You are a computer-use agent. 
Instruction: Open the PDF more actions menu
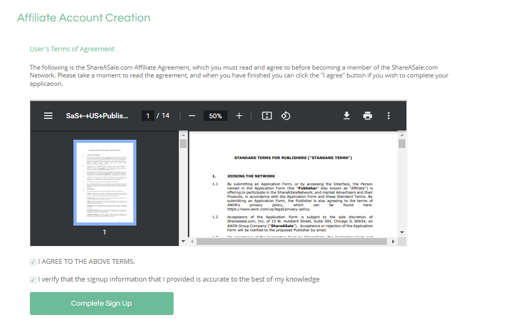pyautogui.click(x=389, y=116)
